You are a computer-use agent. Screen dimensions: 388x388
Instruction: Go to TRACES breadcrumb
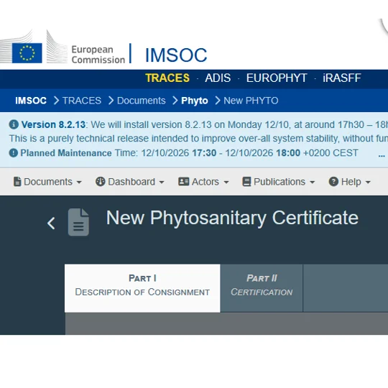click(x=82, y=101)
